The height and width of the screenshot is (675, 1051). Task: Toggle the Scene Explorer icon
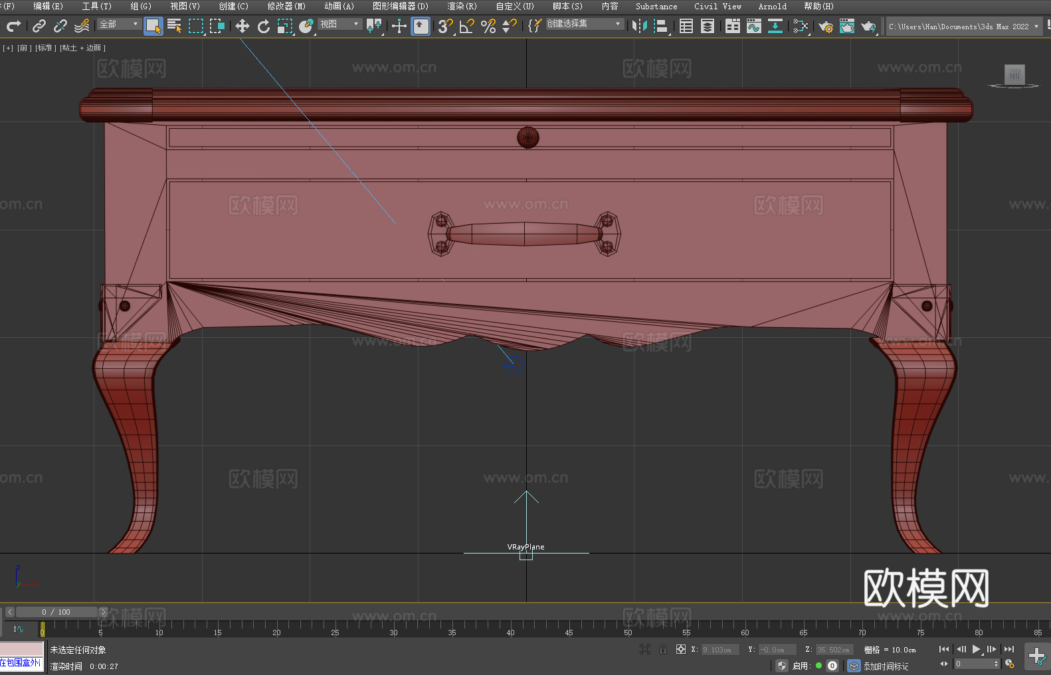pos(686,26)
